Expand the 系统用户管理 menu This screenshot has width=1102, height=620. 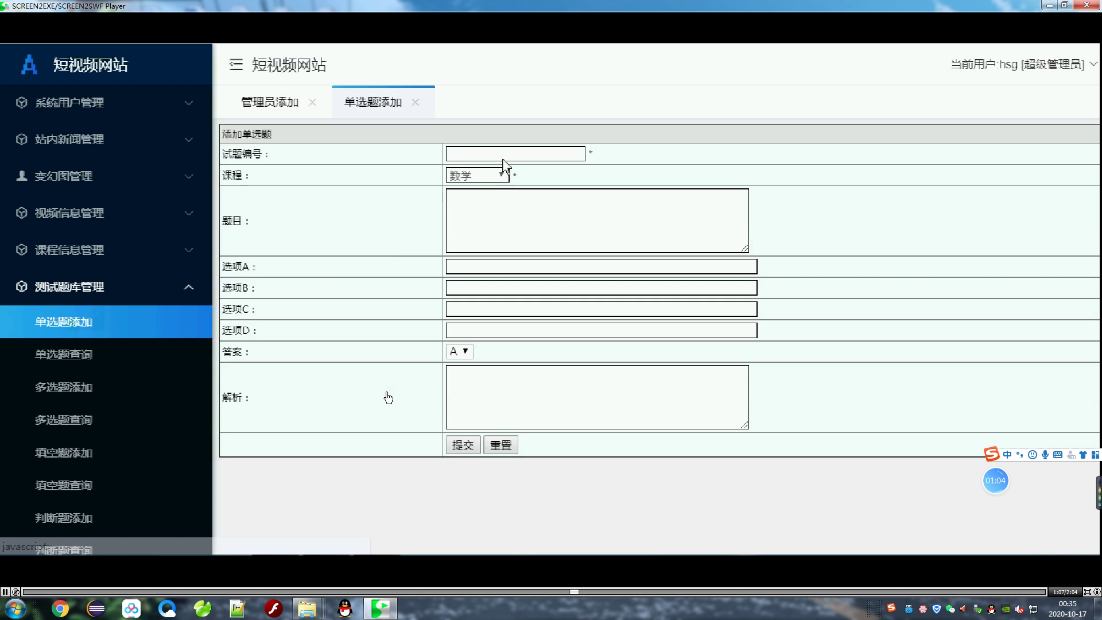coord(106,103)
